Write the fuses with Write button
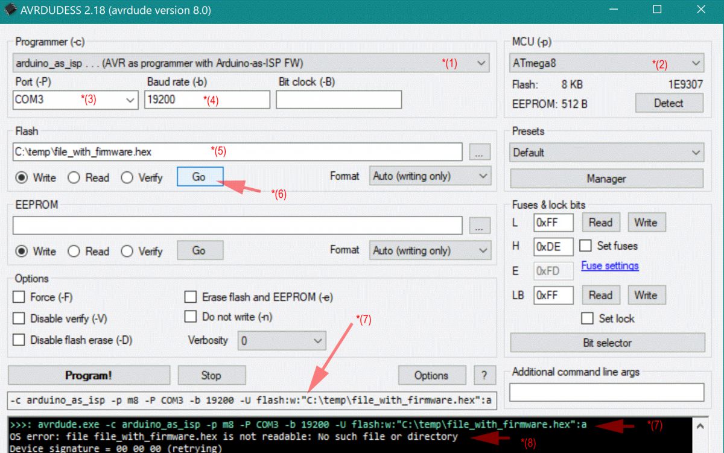This screenshot has width=724, height=453. click(646, 223)
